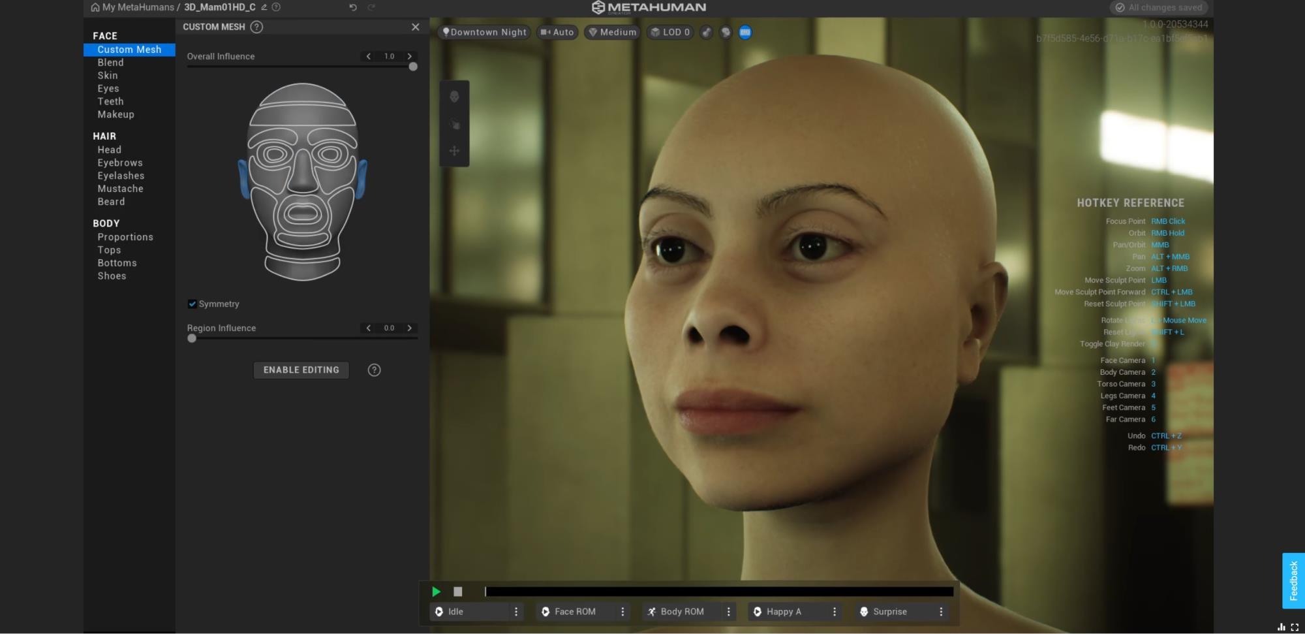The width and height of the screenshot is (1305, 634).
Task: Click the Idle animation slot icon
Action: pos(439,612)
